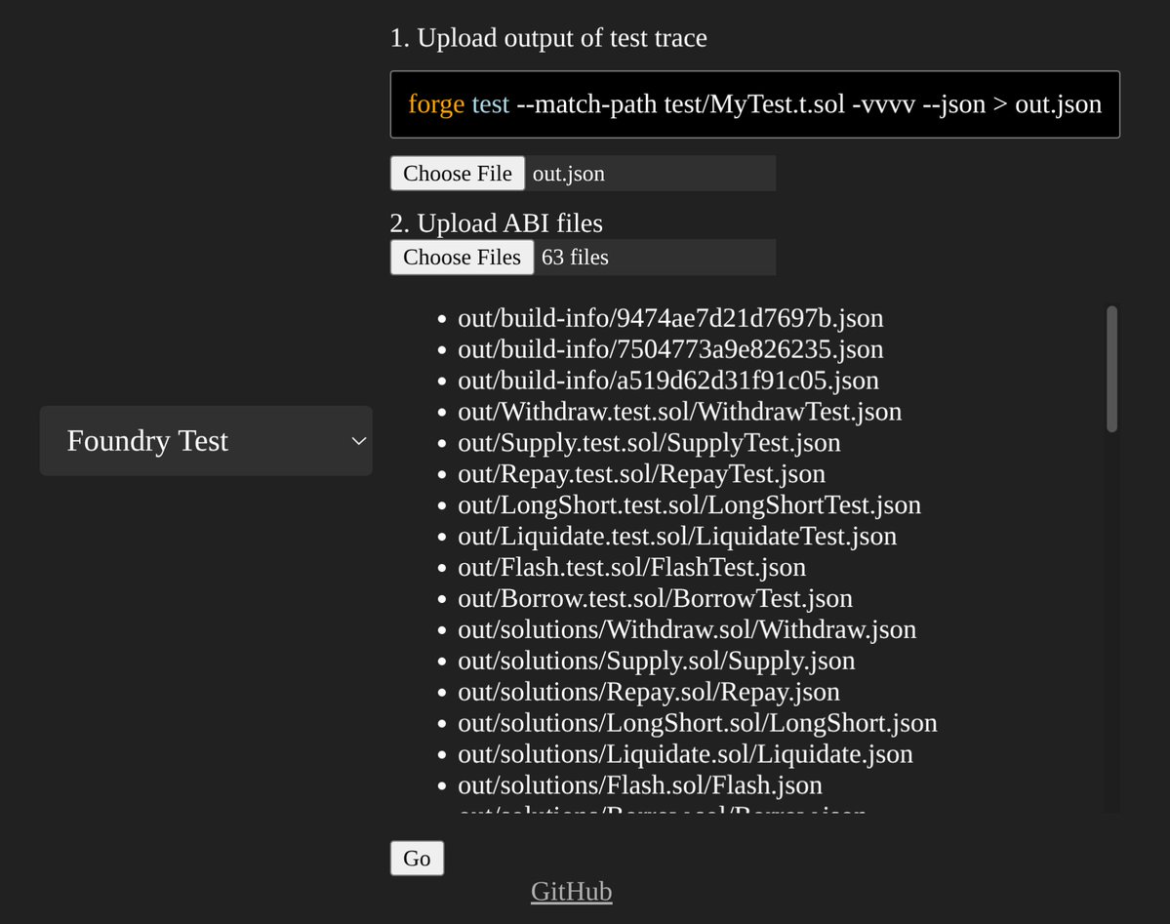Viewport: 1170px width, 924px height.
Task: Choose file for the out.json trace upload
Action: pyautogui.click(x=457, y=173)
